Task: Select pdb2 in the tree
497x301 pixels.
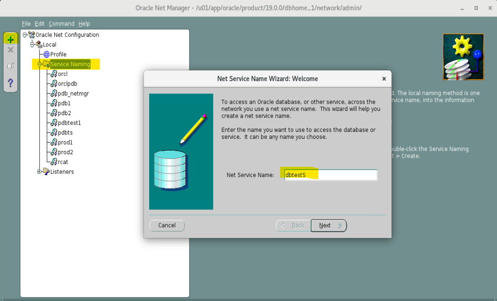Action: pyautogui.click(x=65, y=113)
